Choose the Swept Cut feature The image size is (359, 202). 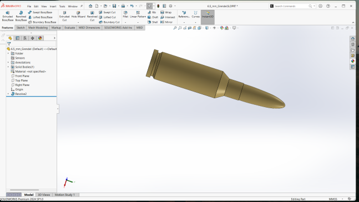pyautogui.click(x=107, y=12)
